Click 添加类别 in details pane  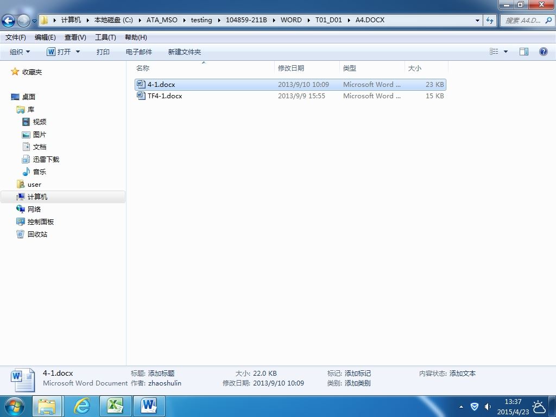(x=358, y=383)
